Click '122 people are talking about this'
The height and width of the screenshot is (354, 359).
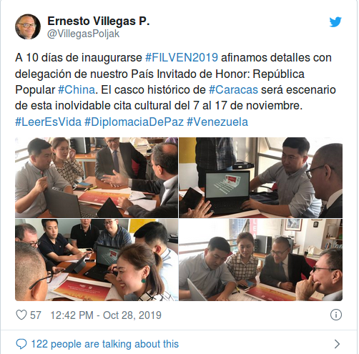105,344
